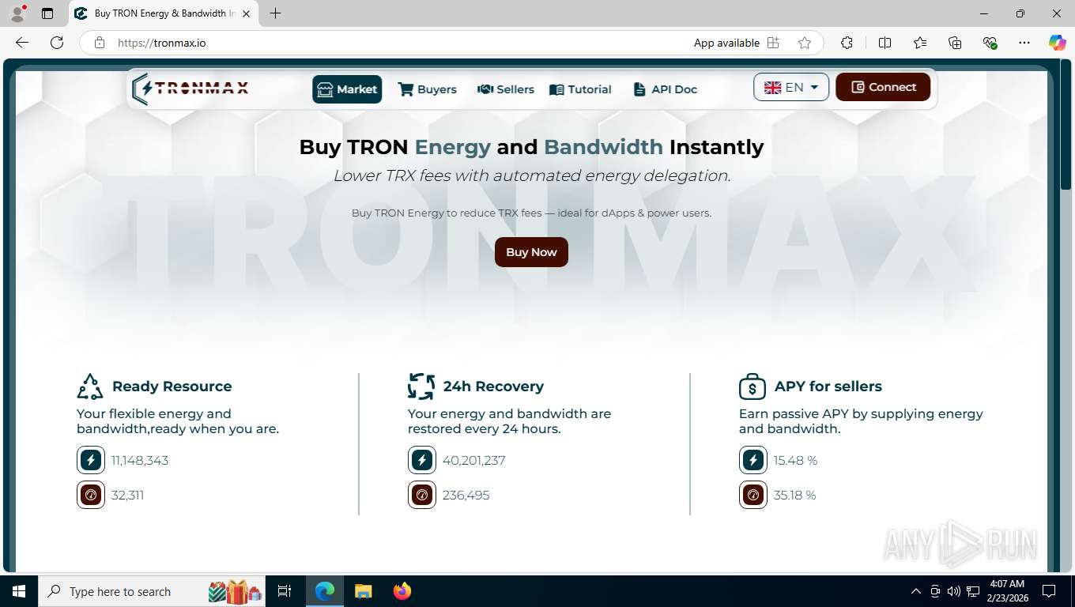
Task: Click the TronMax logo
Action: (190, 89)
